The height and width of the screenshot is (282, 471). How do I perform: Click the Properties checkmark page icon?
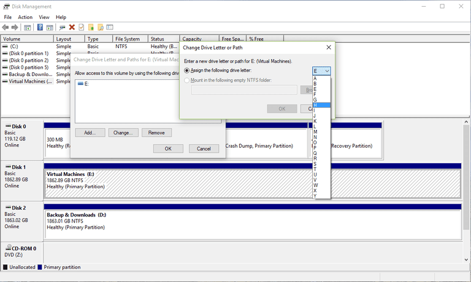pyautogui.click(x=82, y=28)
